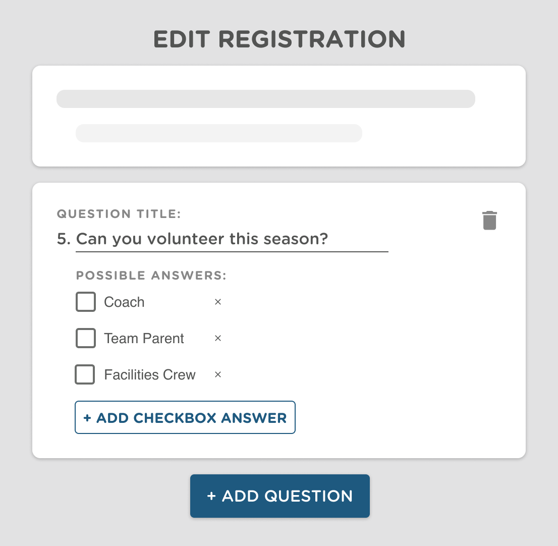The height and width of the screenshot is (546, 558).
Task: Click the Coach answer label text
Action: (x=124, y=302)
